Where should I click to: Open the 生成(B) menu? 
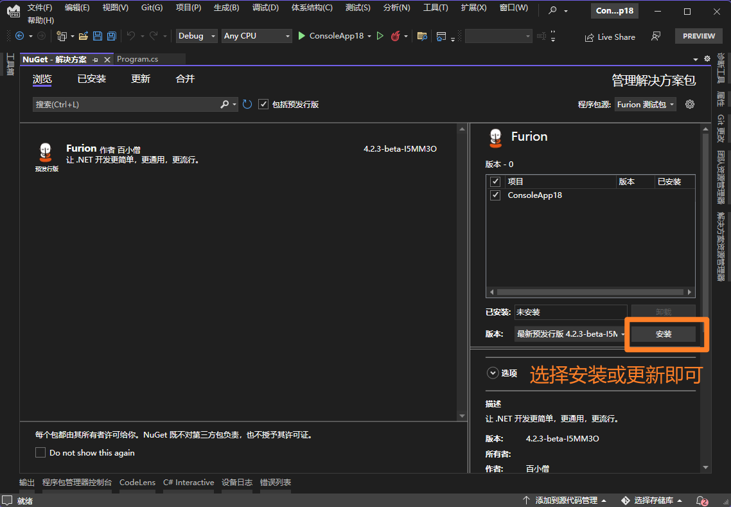(x=226, y=8)
